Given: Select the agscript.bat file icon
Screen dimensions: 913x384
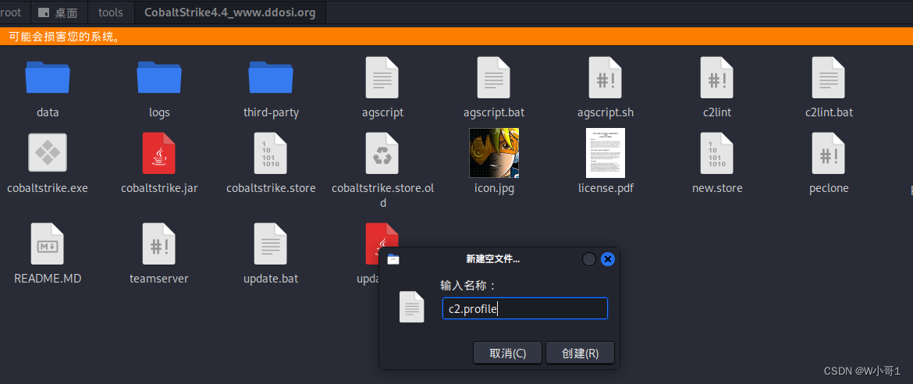Looking at the screenshot, I should coord(494,77).
